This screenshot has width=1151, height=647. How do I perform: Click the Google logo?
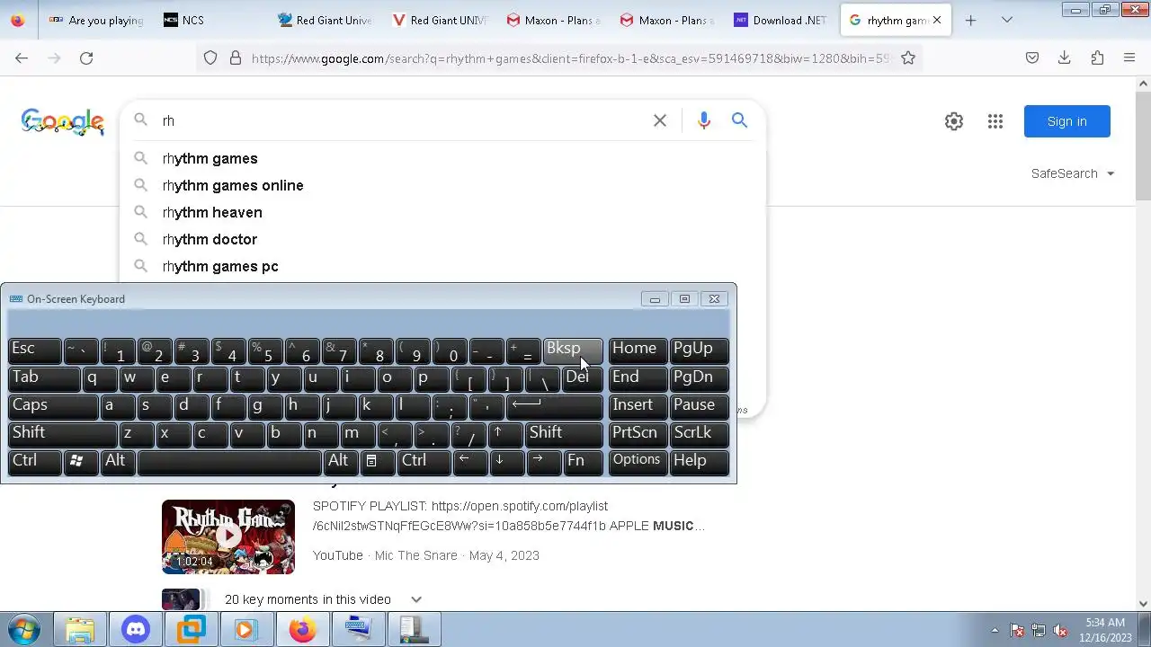pos(63,121)
